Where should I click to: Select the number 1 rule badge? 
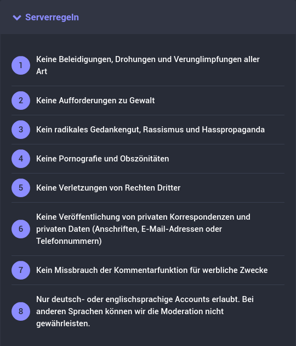(21, 65)
